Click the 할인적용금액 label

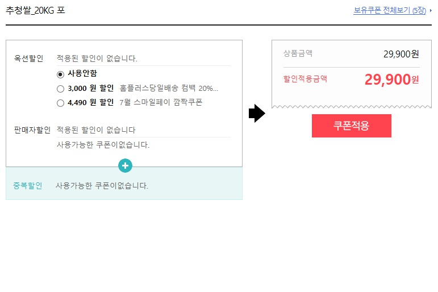pos(305,79)
